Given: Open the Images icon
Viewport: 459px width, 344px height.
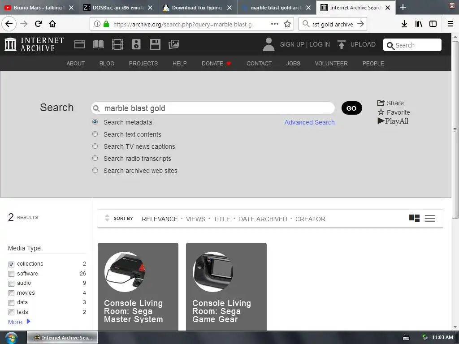Looking at the screenshot, I should pos(174,44).
